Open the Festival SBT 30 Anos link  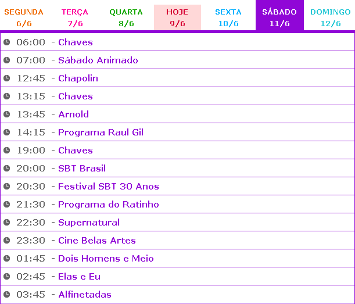click(109, 187)
